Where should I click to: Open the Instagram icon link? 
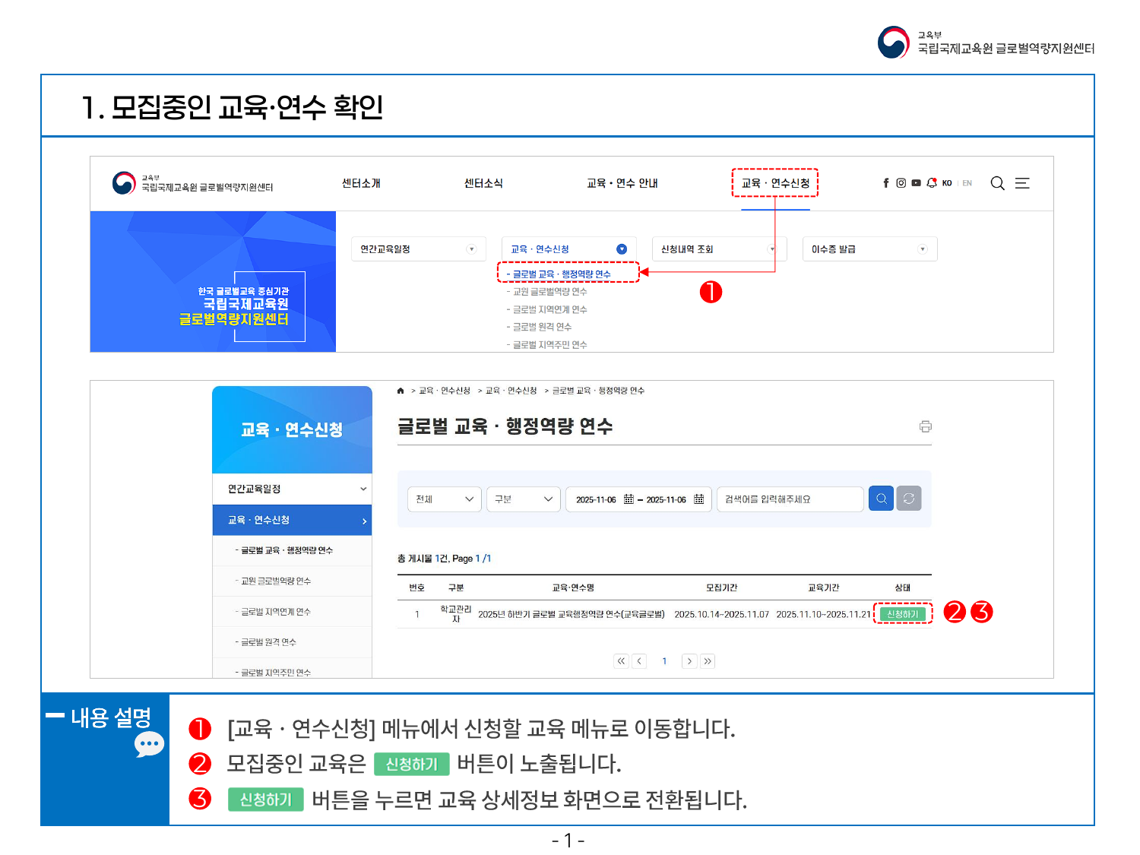click(x=901, y=183)
